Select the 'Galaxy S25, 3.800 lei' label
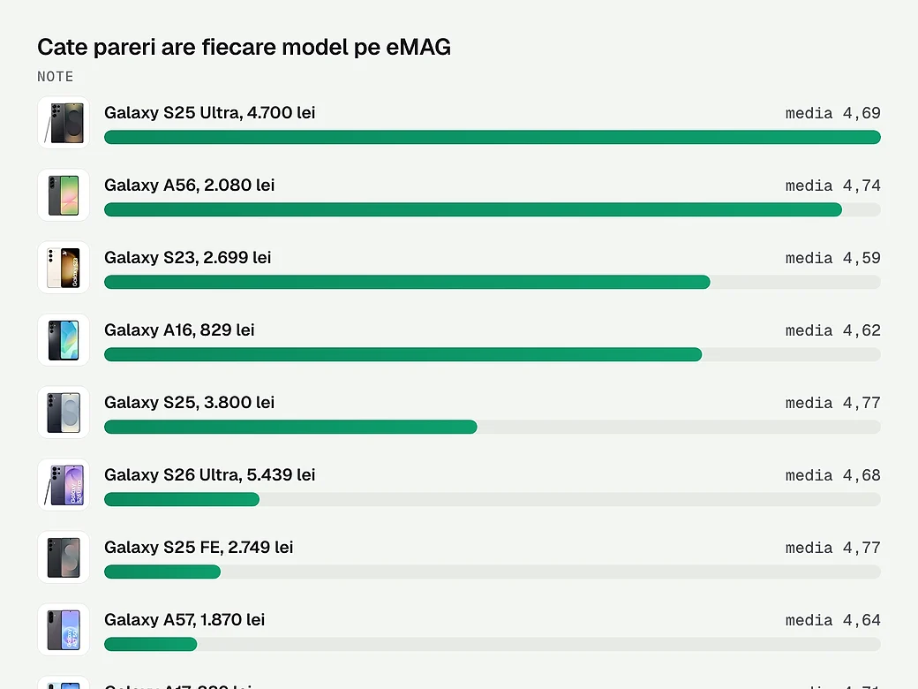Screen dimensions: 918x689 coord(189,403)
